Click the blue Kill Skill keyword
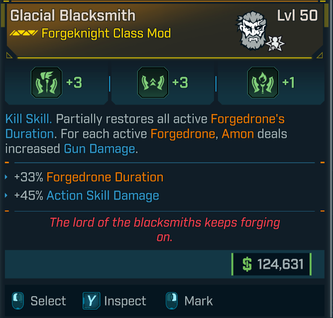333x318 pixels. coord(28,119)
